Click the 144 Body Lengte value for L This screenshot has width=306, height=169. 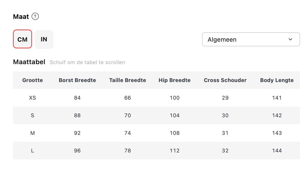[277, 151]
